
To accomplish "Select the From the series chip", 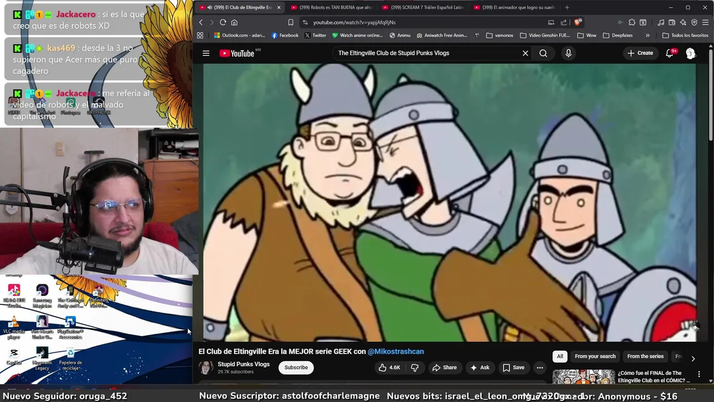I will pyautogui.click(x=645, y=356).
